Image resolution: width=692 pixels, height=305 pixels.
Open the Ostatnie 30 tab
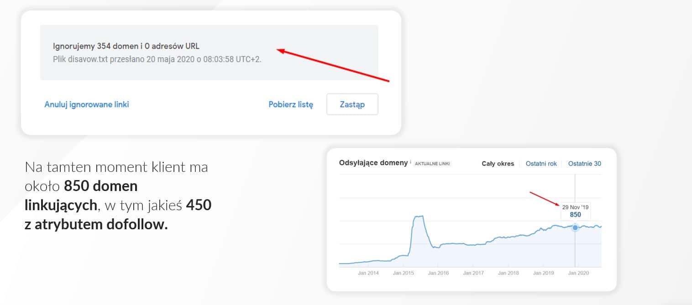[x=584, y=164]
